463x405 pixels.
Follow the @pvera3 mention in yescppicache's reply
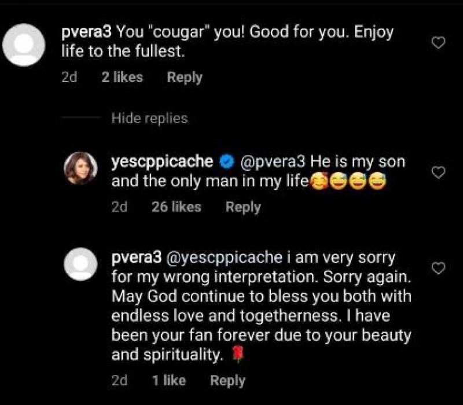[271, 160]
